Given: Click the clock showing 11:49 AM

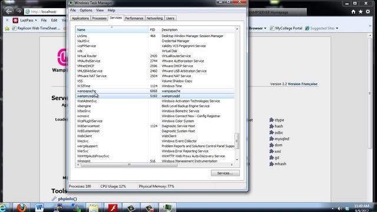Looking at the screenshot, I should 361,206.
